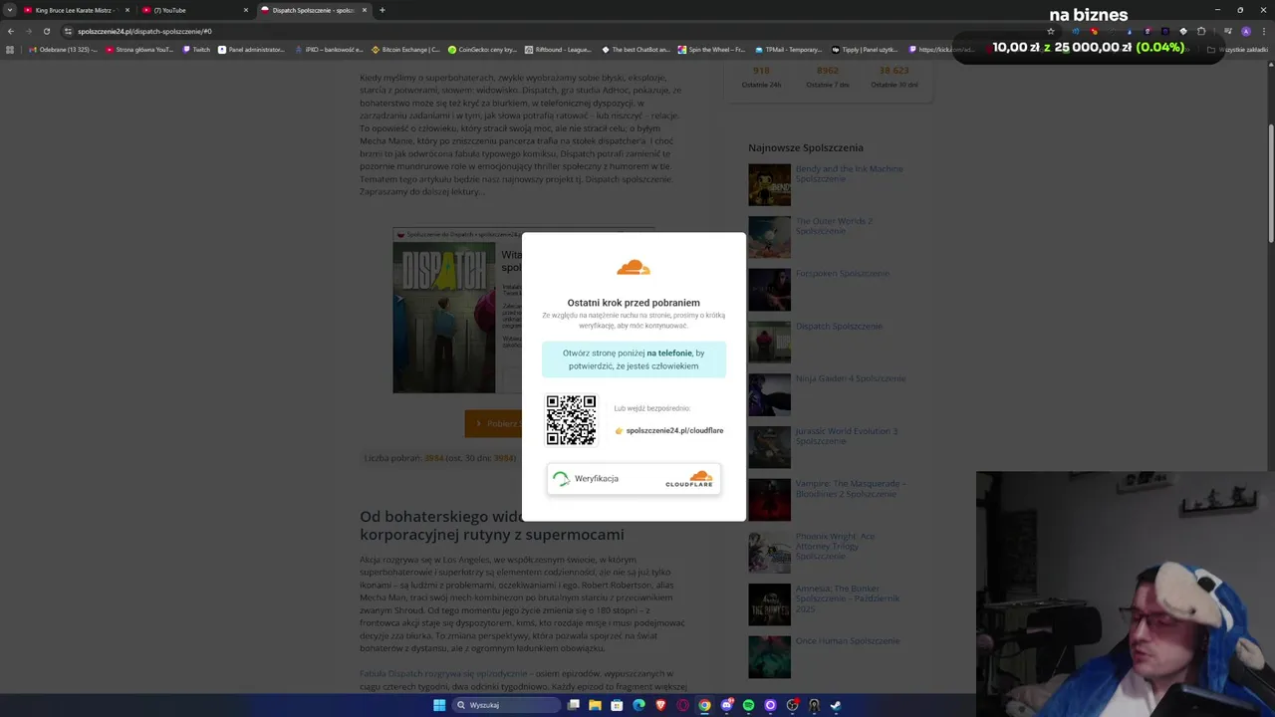Open Strona główna YouTube bookmark
The width and height of the screenshot is (1275, 717).
pos(138,49)
